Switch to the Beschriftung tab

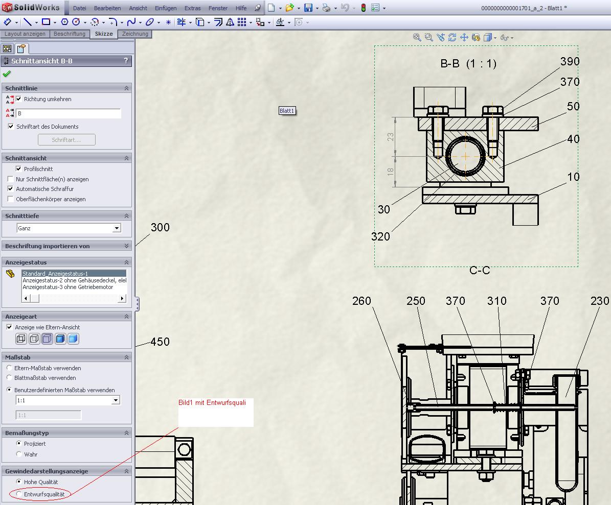coord(69,34)
